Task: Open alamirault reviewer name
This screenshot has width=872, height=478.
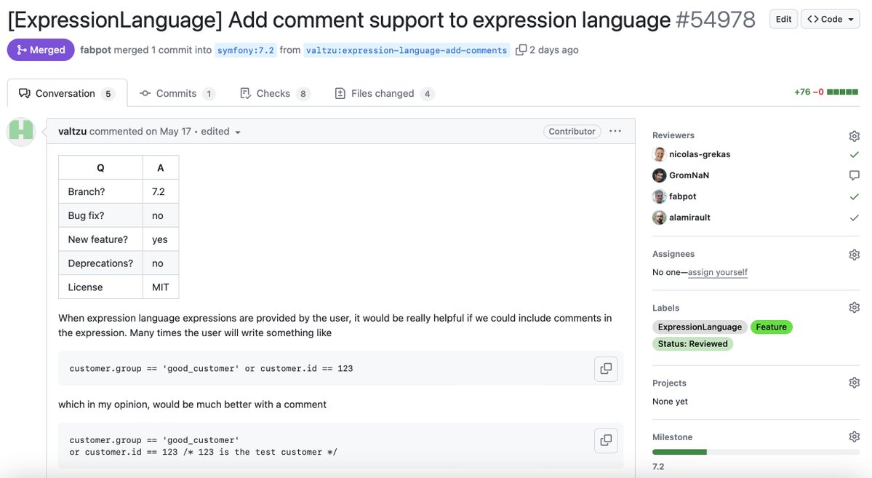Action: 689,218
